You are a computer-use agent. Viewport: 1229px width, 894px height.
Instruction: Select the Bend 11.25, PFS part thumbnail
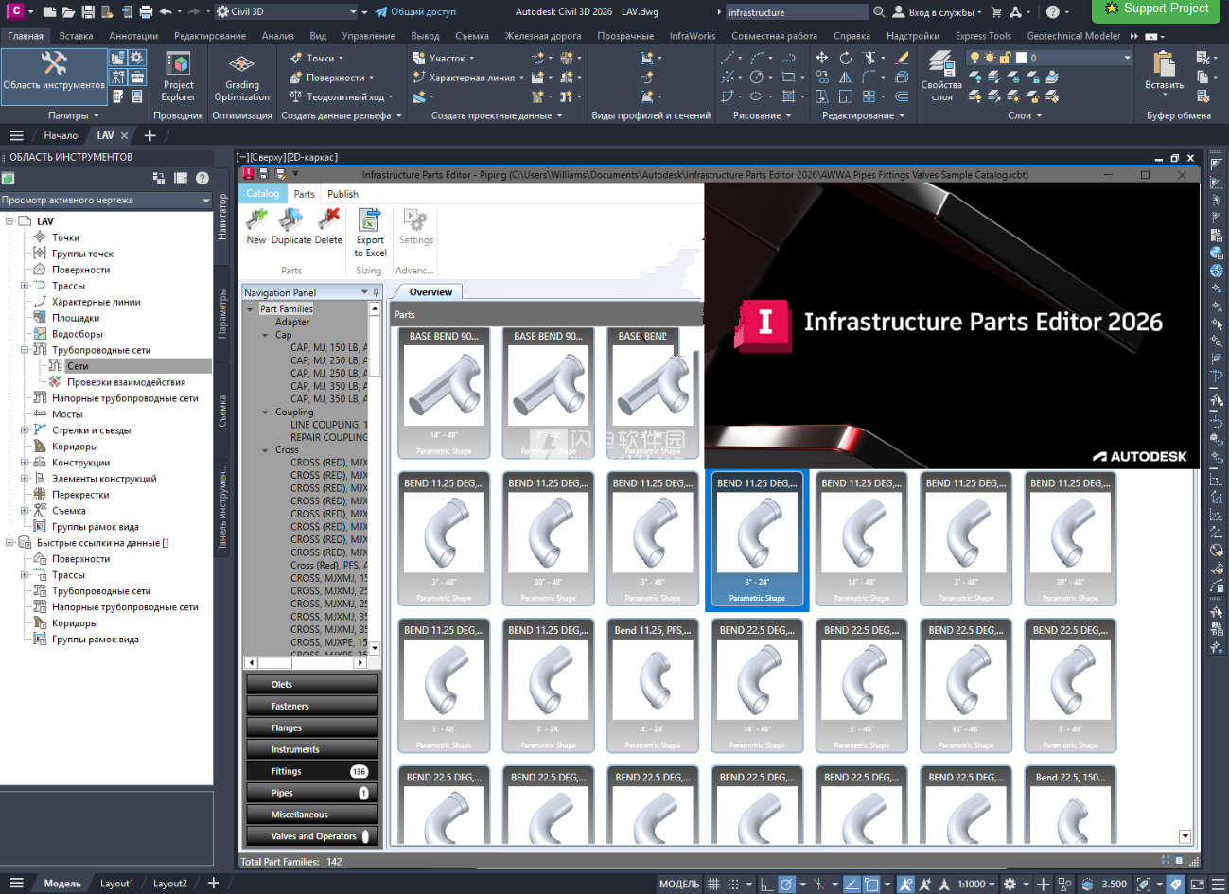652,685
